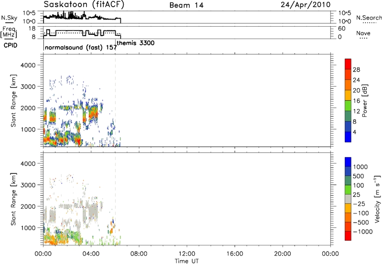Click the 12:00 time axis label
The height and width of the screenshot is (264, 382).
pos(187,254)
